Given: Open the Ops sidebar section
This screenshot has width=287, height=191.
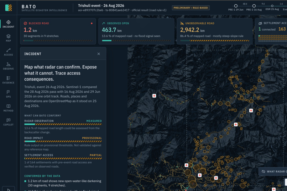Looking at the screenshot, I should 9,94.
